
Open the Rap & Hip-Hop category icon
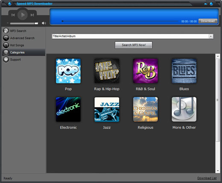click(x=107, y=71)
